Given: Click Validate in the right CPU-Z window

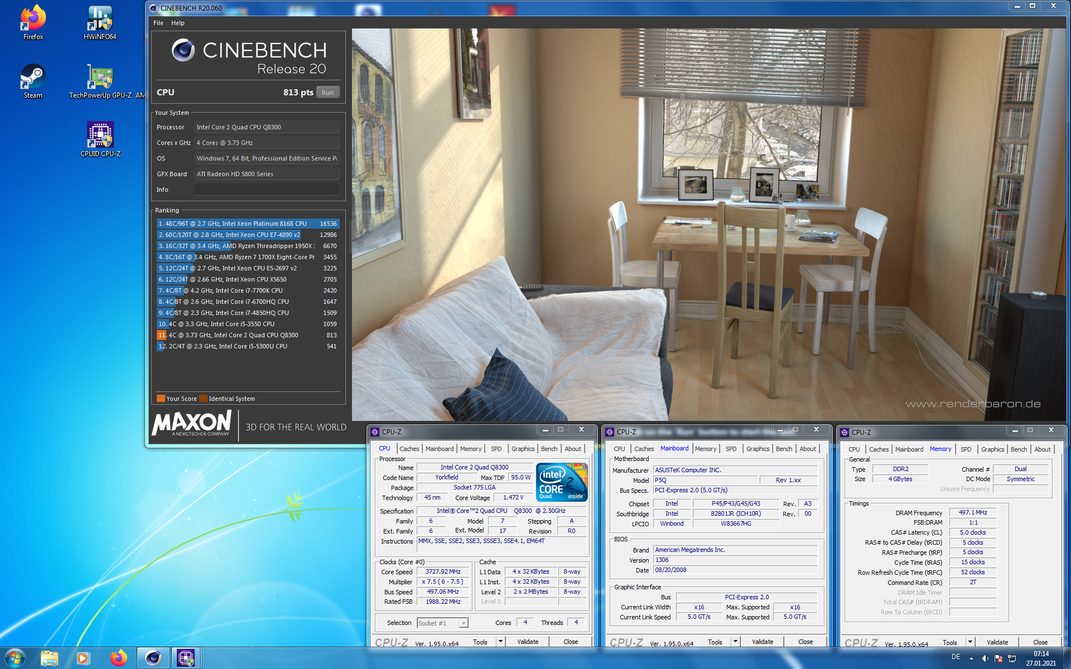Looking at the screenshot, I should [997, 642].
